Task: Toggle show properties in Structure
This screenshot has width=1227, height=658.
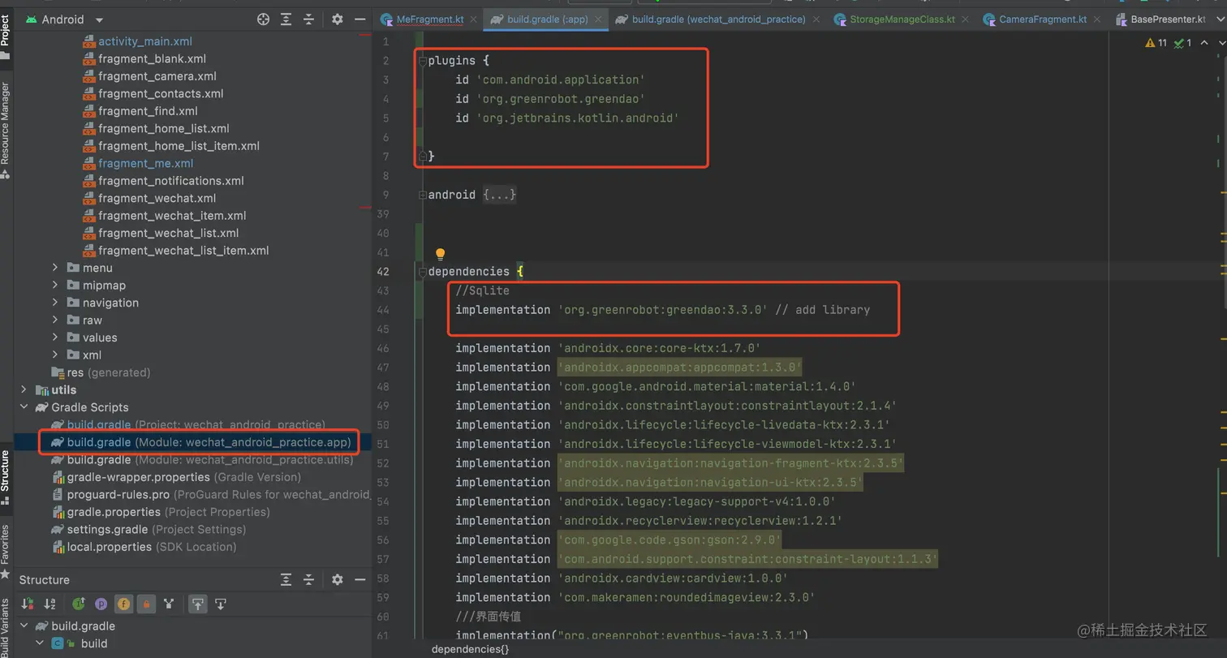Action: (101, 604)
